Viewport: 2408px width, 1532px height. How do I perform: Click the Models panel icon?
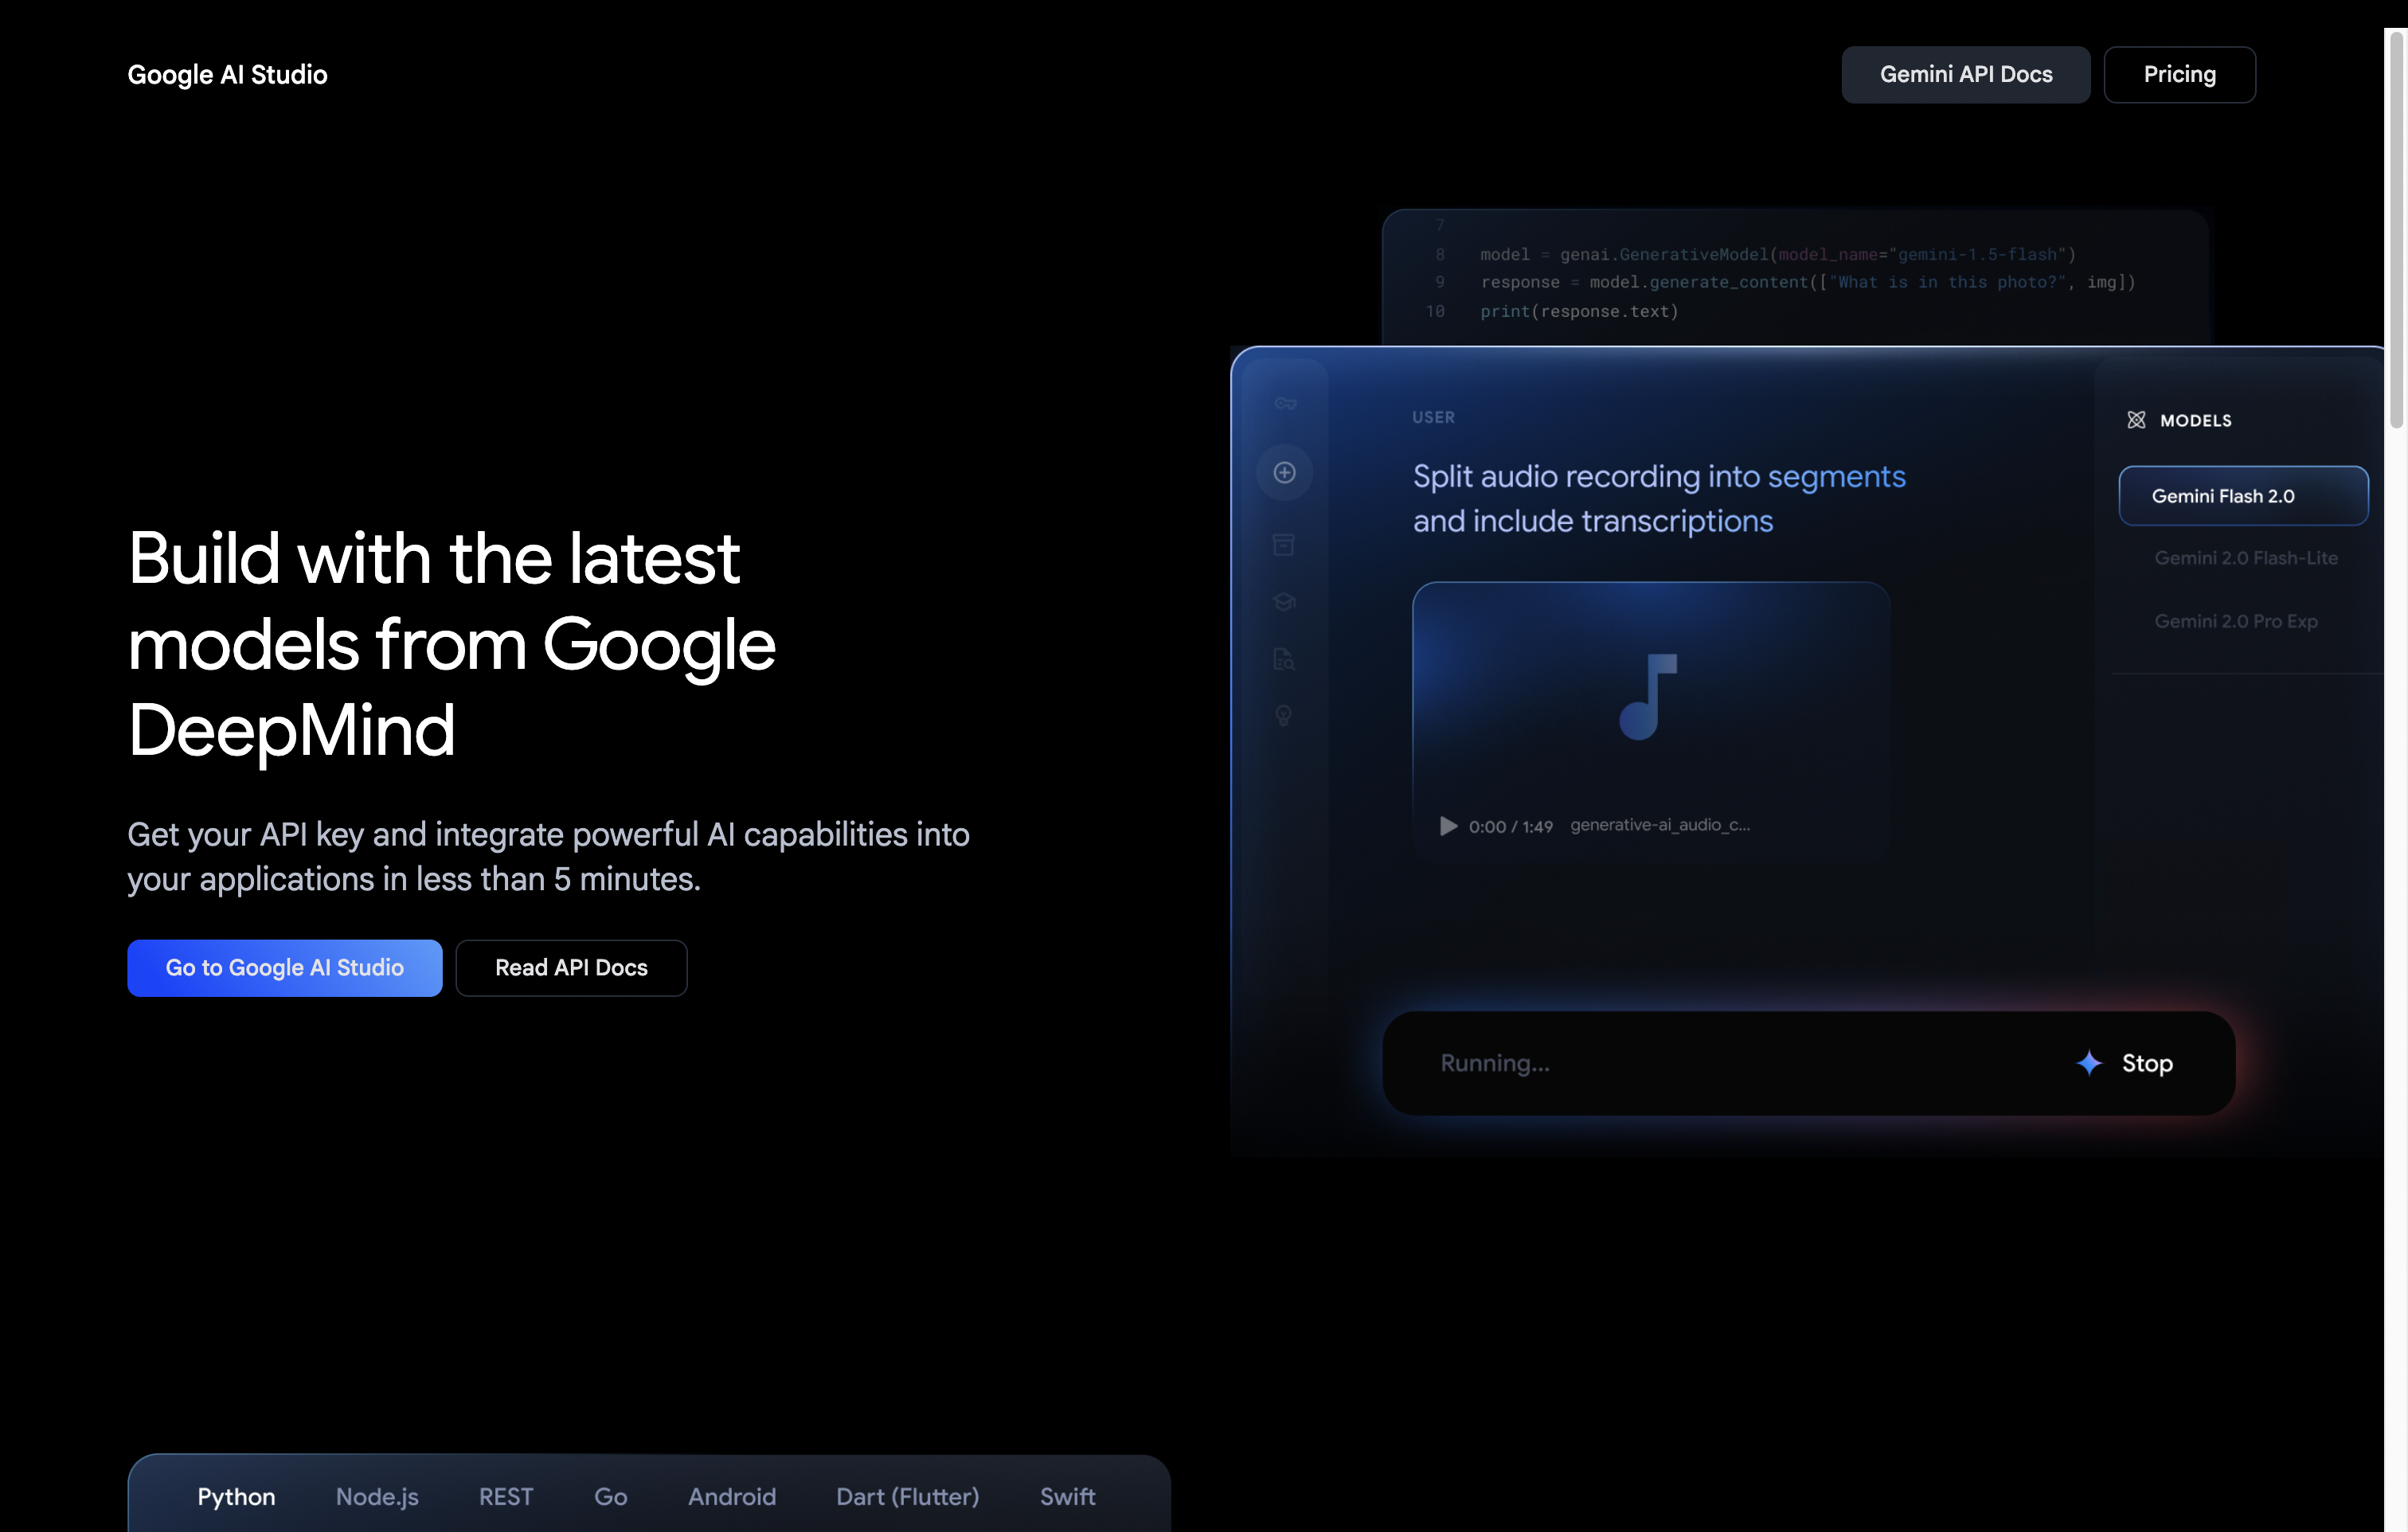[x=2136, y=420]
